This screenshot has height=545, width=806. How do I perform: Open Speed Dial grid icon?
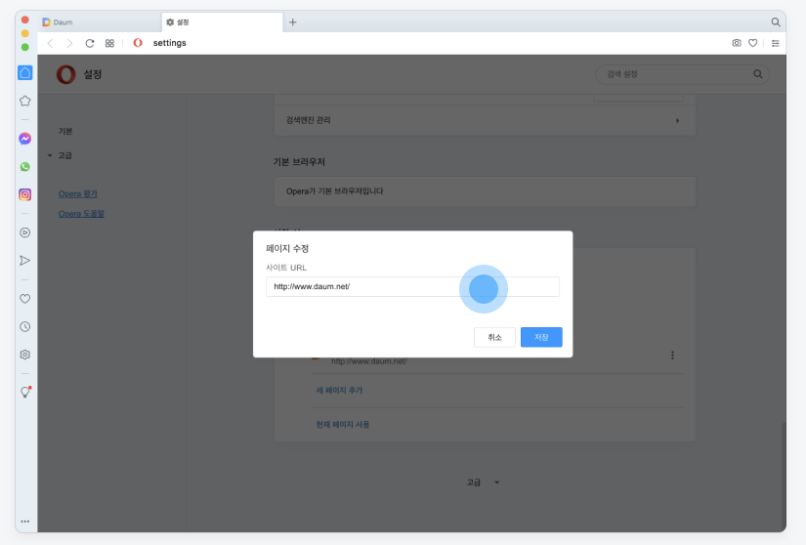109,43
